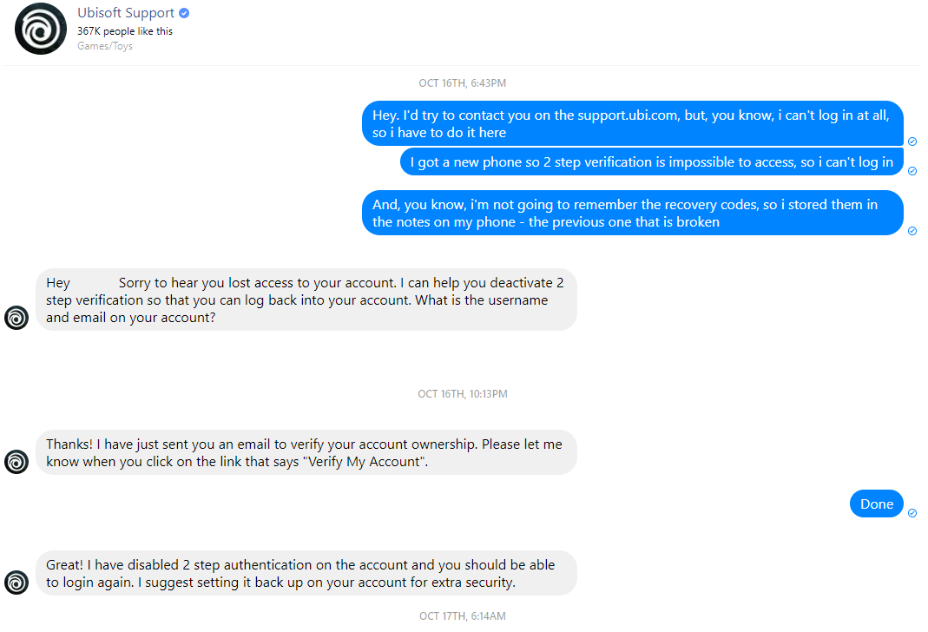This screenshot has height=632, width=928.
Task: Click the blue verified badge beside Ubisoft Support
Action: point(184,13)
